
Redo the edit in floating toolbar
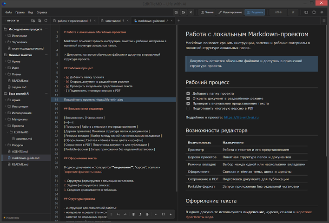125,214
